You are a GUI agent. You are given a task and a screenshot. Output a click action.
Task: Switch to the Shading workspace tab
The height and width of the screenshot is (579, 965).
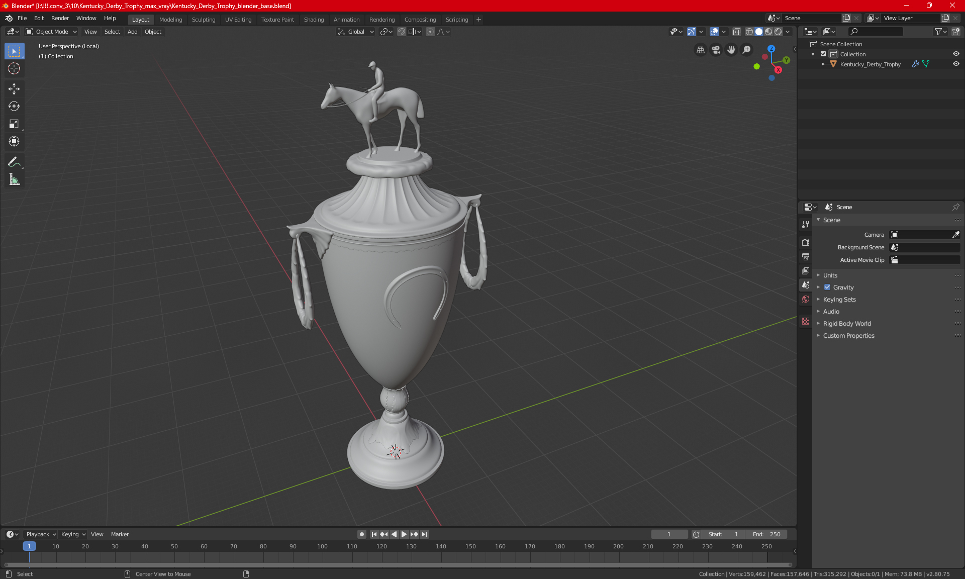tap(314, 20)
